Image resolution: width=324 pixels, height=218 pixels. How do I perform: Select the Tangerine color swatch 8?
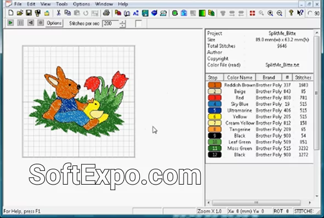click(215, 129)
